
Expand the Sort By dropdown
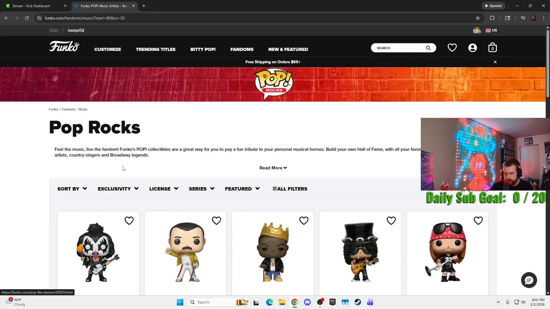click(x=72, y=189)
